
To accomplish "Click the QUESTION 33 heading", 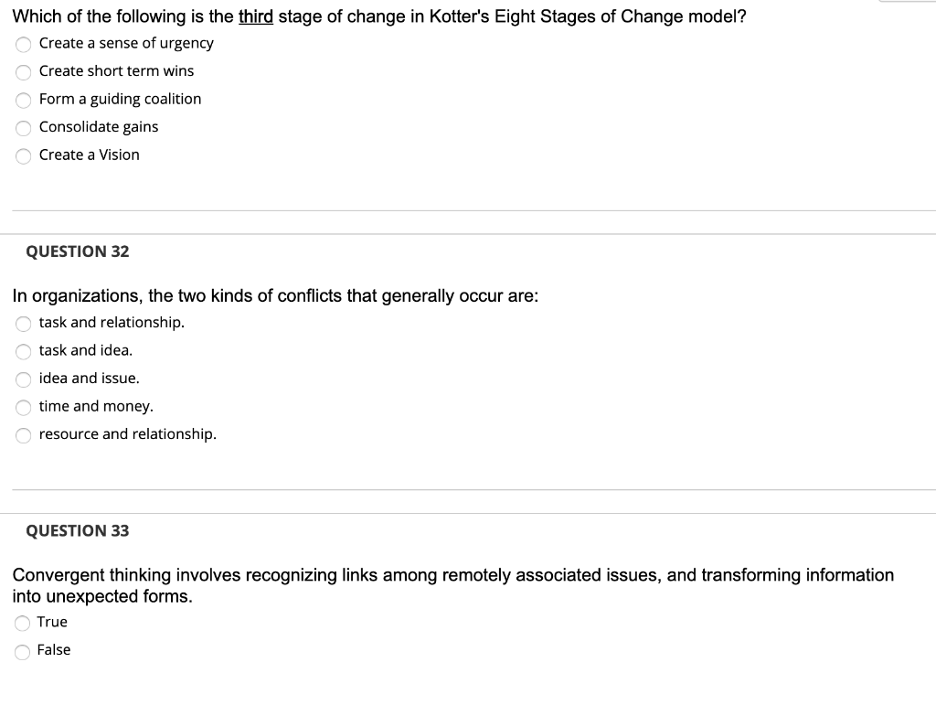I will pos(77,530).
